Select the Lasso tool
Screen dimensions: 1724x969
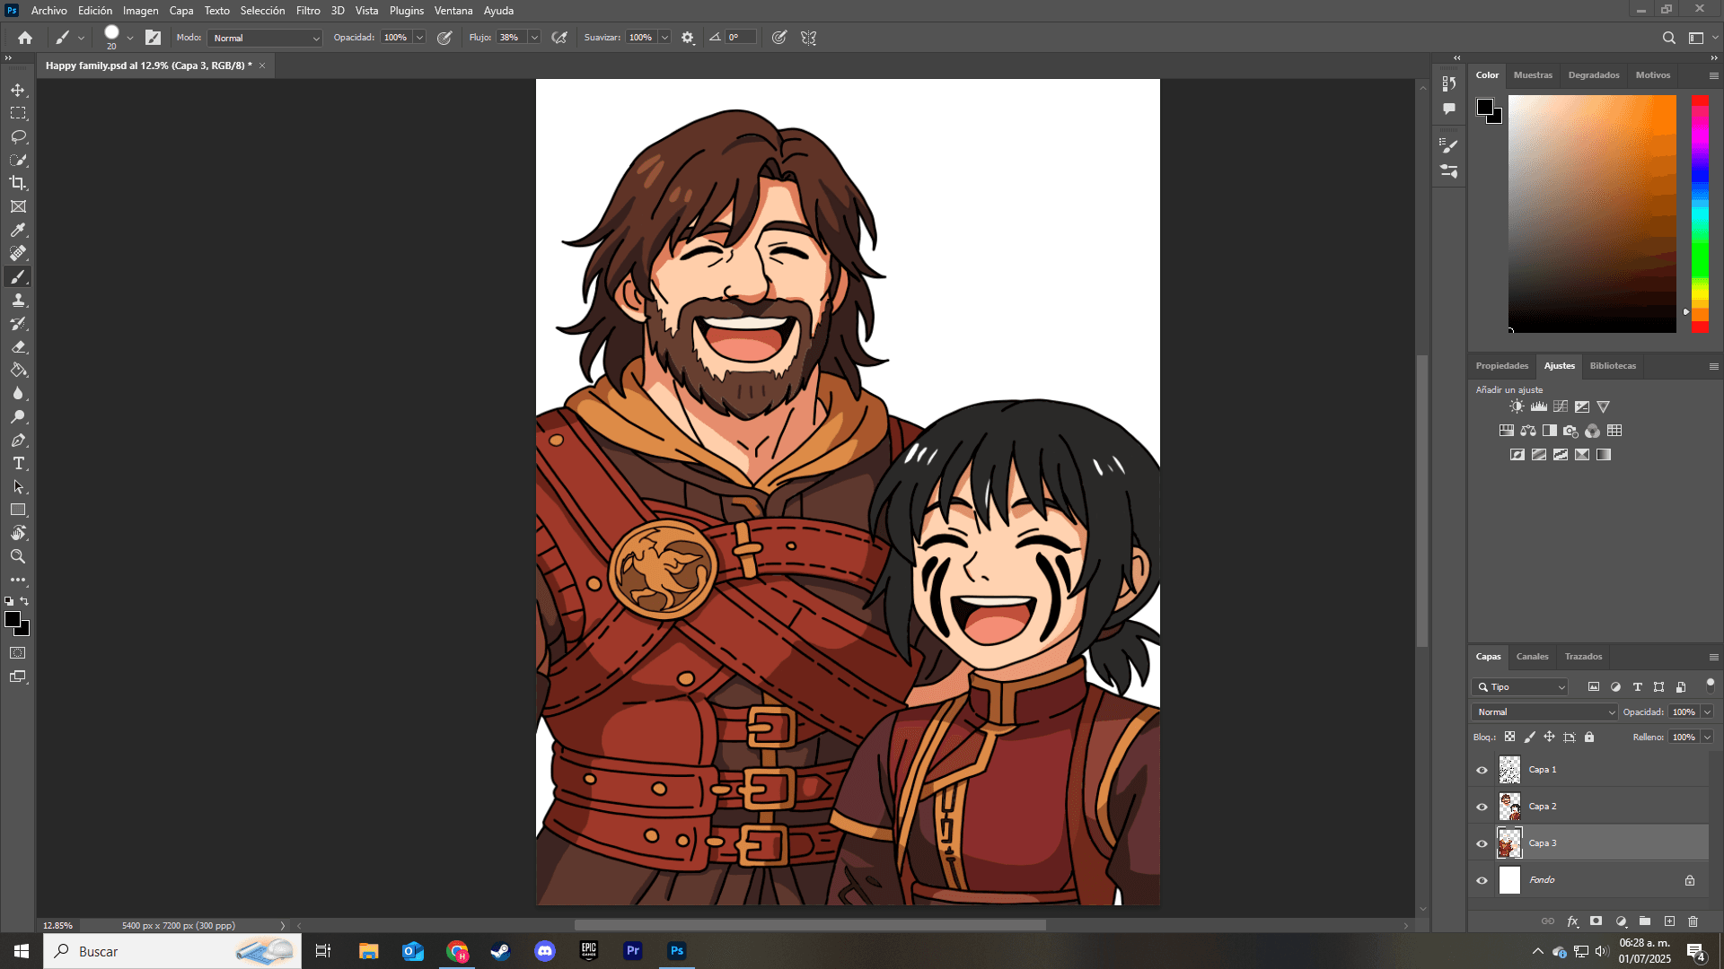click(x=18, y=136)
